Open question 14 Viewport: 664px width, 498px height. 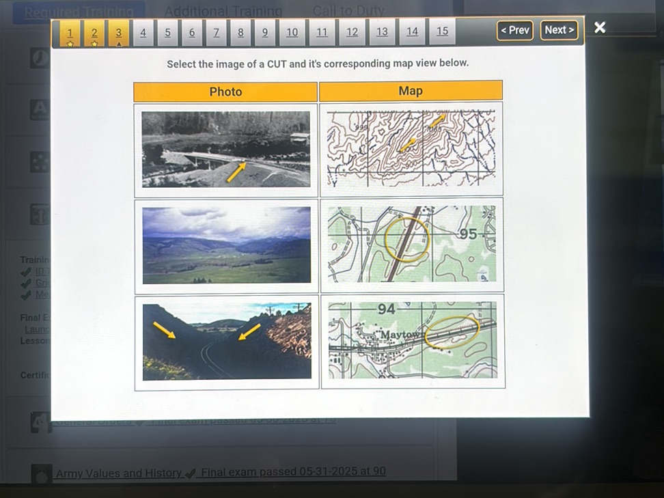(x=412, y=31)
